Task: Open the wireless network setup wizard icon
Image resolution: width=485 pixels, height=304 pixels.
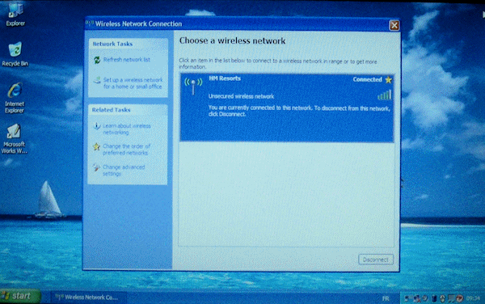Action: point(97,80)
